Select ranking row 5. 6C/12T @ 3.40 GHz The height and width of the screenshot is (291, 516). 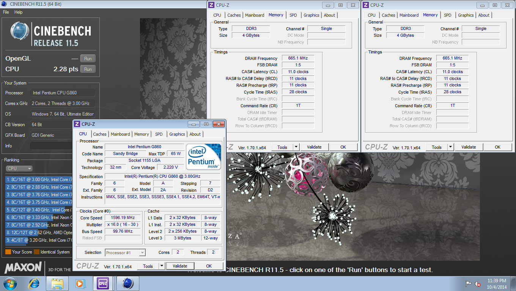(38, 210)
